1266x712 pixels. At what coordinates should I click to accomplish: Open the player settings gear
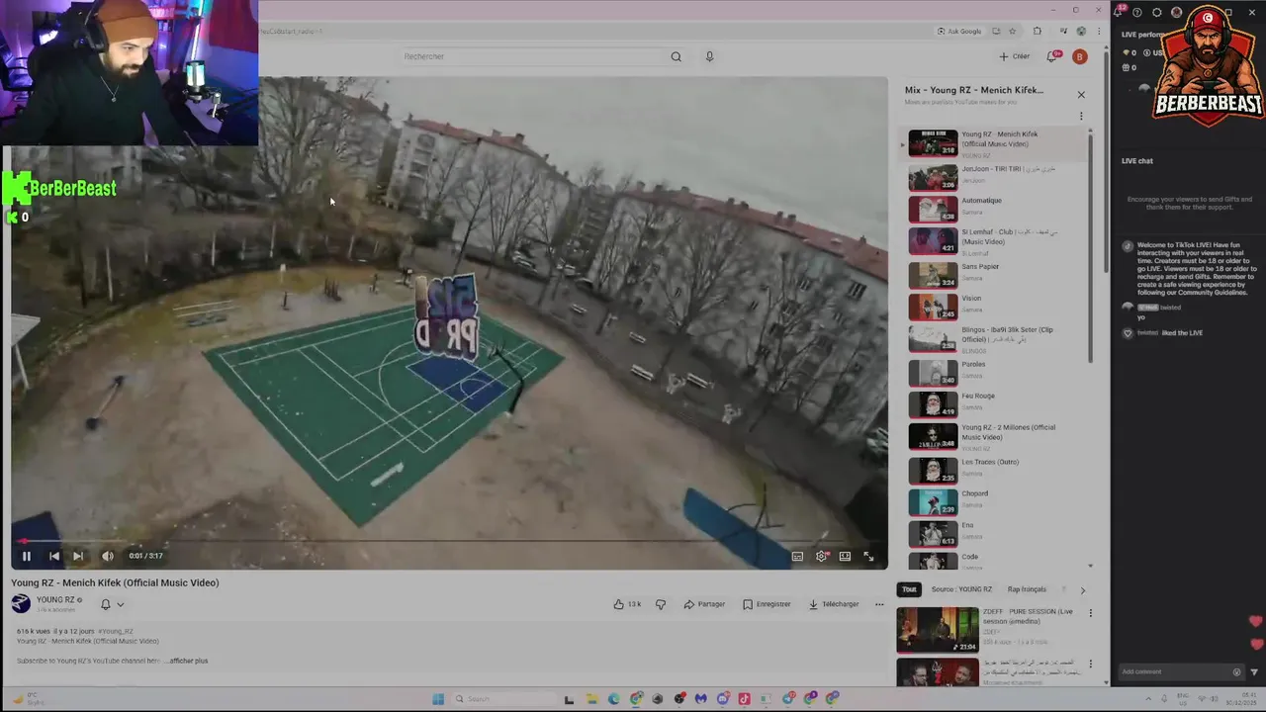[x=821, y=556]
